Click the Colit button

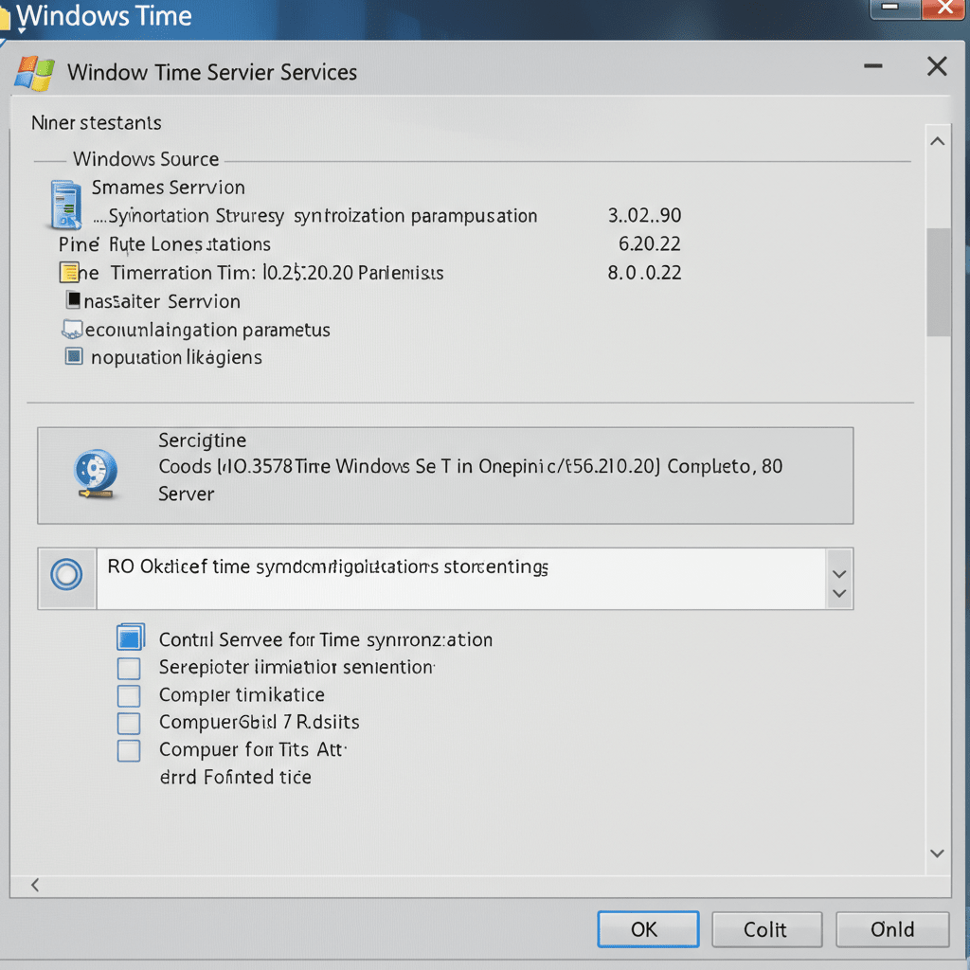coord(767,929)
